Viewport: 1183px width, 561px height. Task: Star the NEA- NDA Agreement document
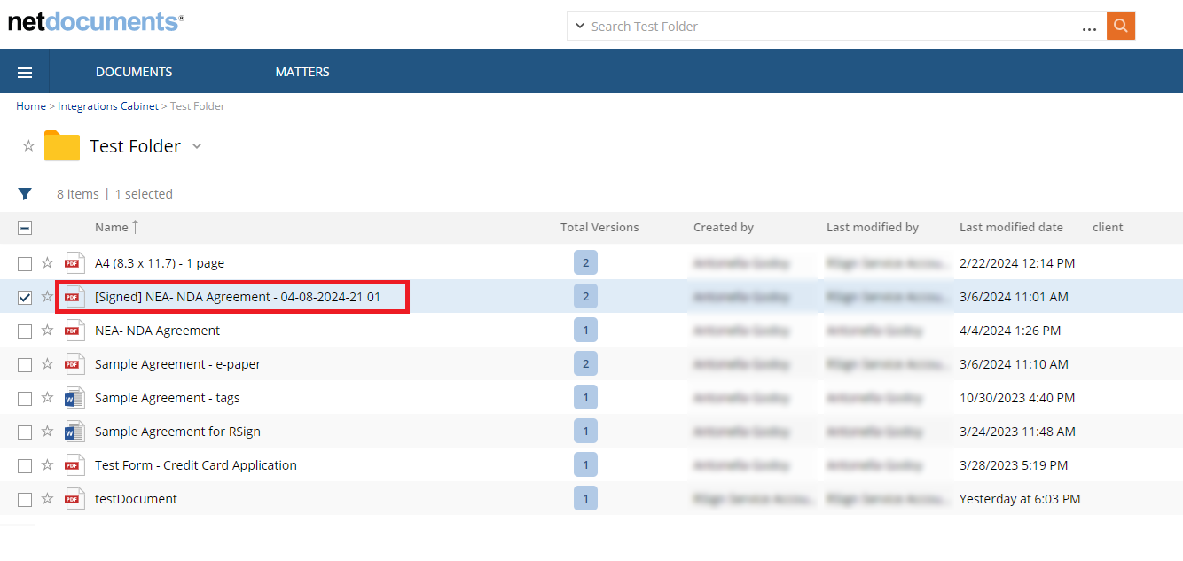[48, 330]
